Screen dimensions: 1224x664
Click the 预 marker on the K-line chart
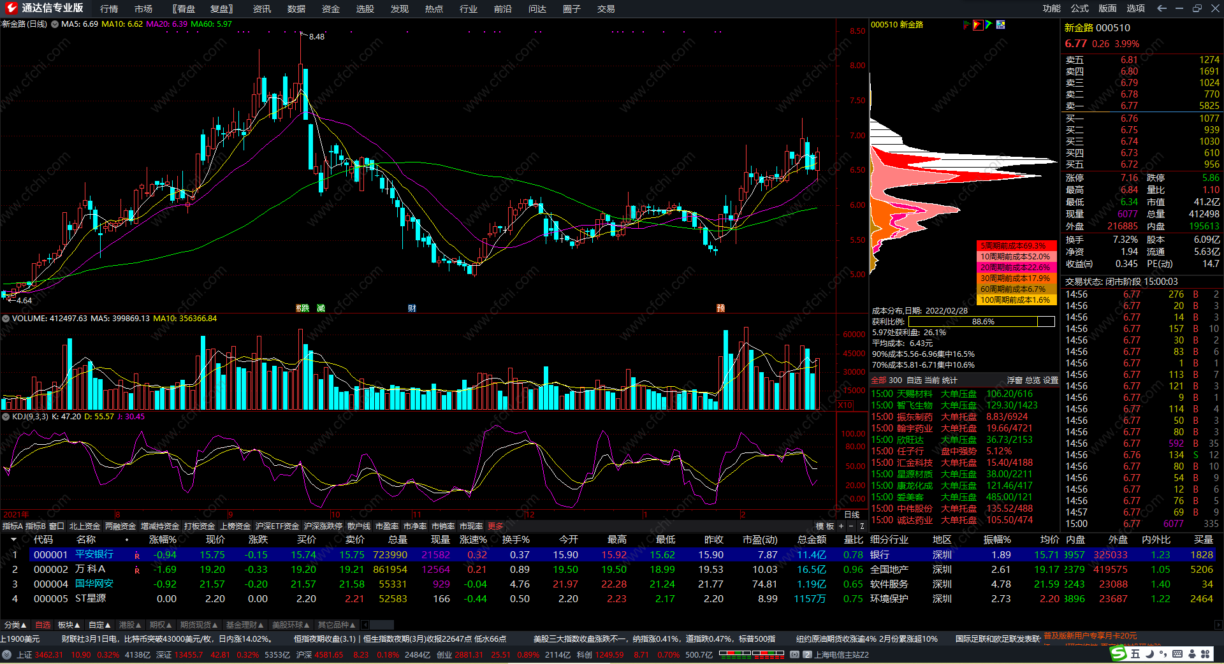[x=720, y=308]
